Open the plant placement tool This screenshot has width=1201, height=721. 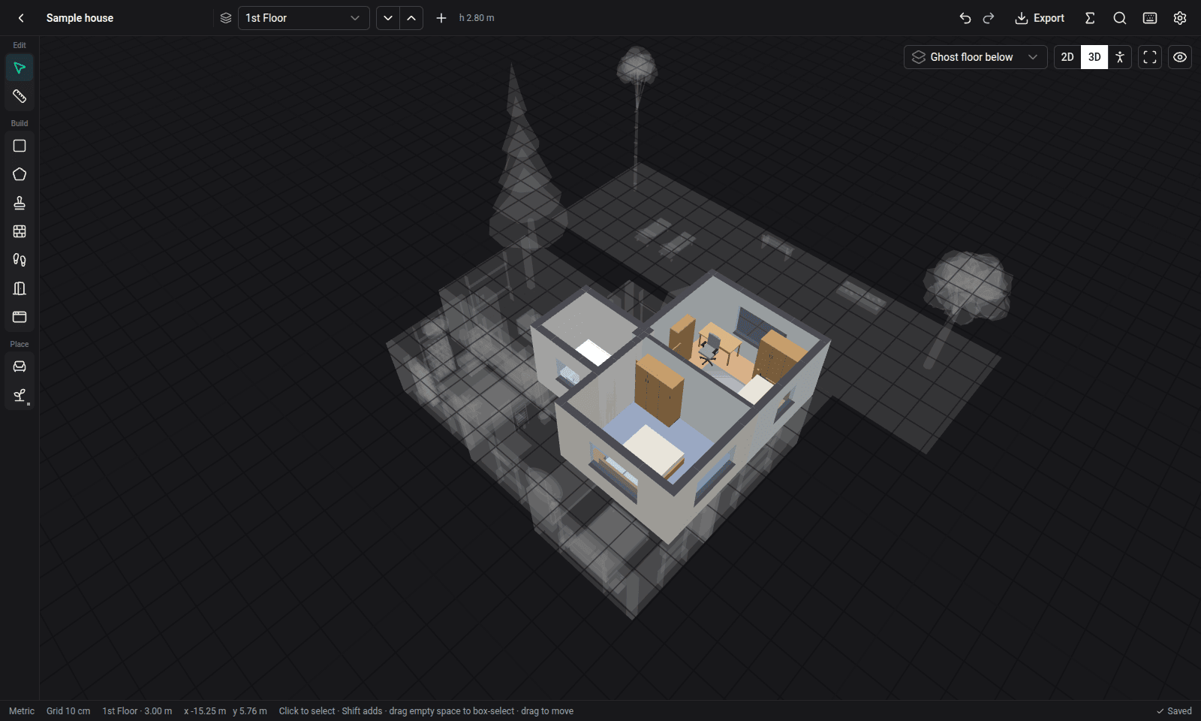click(x=20, y=396)
